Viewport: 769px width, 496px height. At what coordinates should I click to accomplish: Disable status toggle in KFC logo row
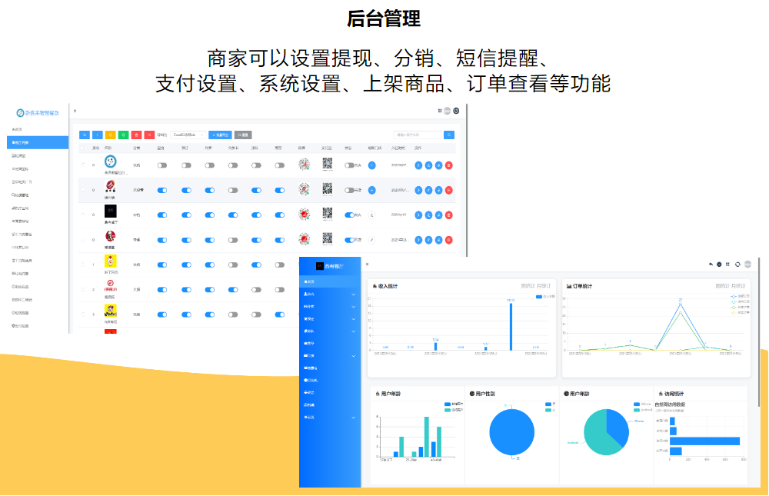click(x=349, y=240)
